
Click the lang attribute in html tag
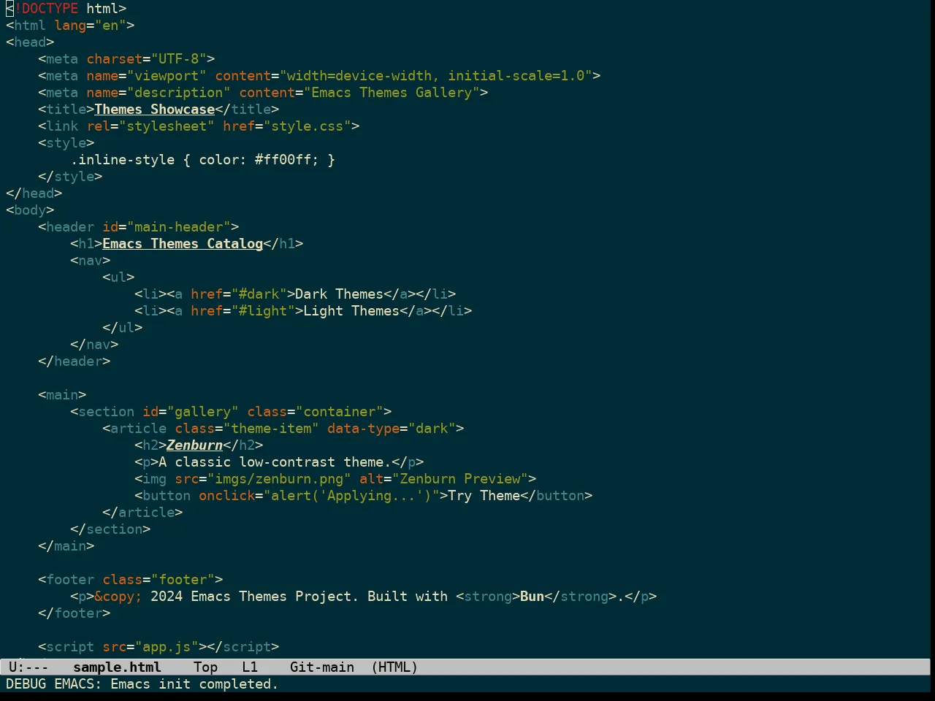point(70,25)
